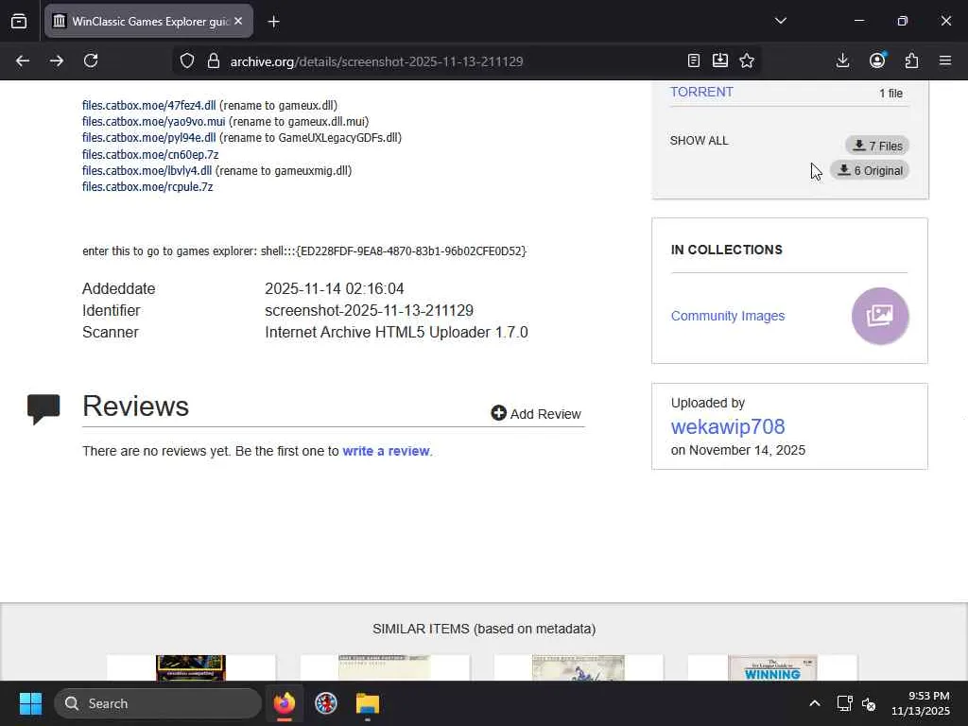Open network status tray icon
968x726 pixels.
point(844,703)
